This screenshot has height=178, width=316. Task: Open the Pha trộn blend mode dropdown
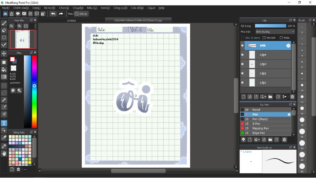(x=275, y=32)
